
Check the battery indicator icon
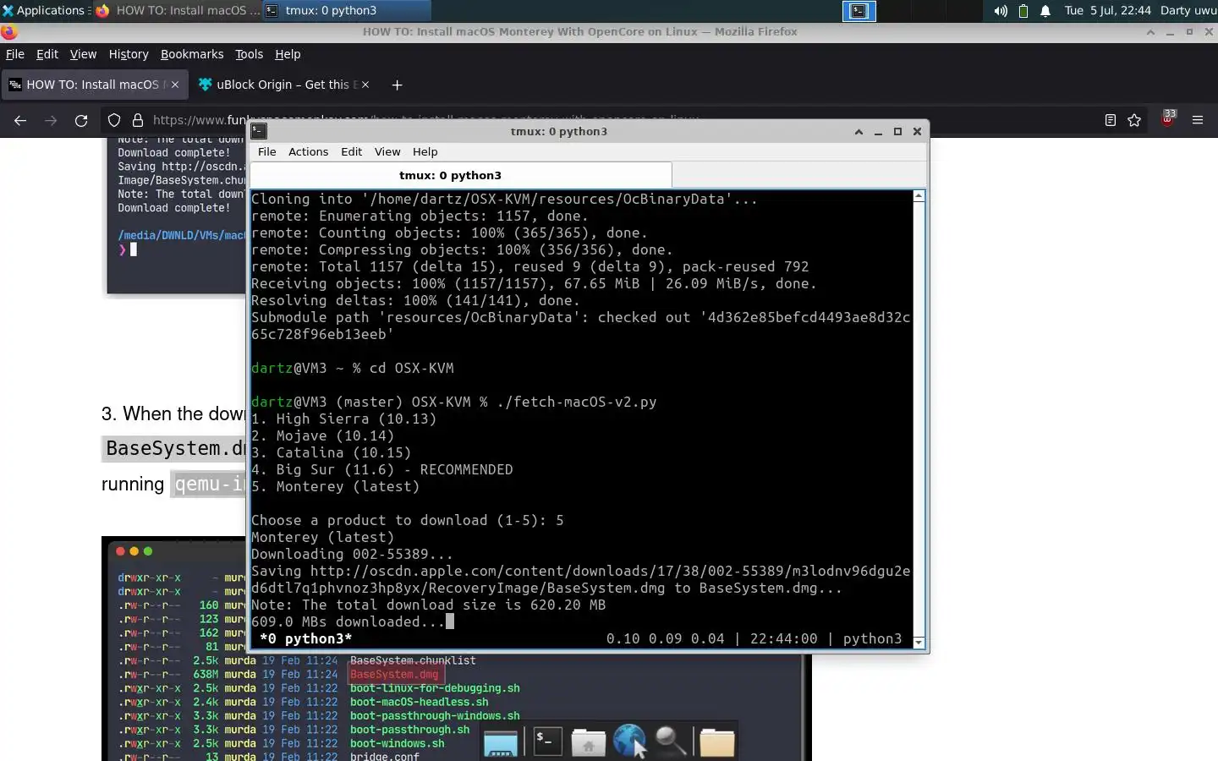click(1023, 11)
